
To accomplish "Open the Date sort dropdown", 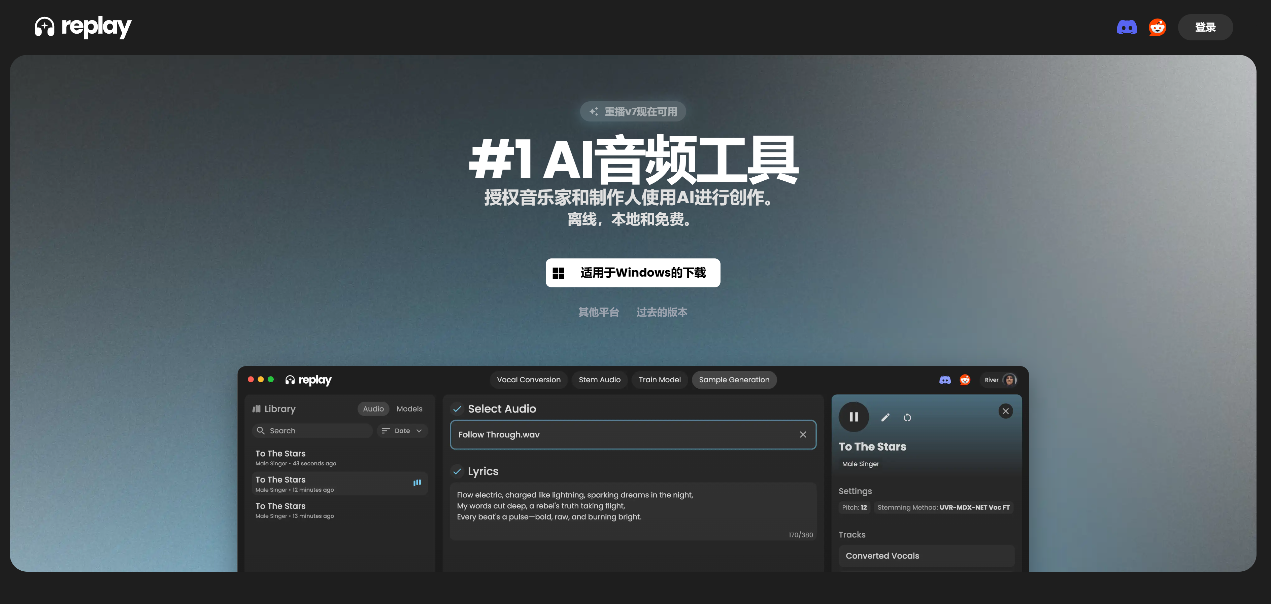I will (402, 430).
